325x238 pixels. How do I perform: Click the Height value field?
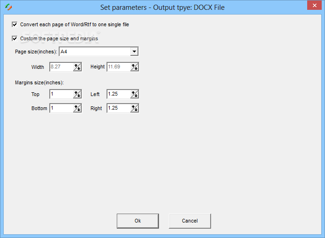[119, 67]
